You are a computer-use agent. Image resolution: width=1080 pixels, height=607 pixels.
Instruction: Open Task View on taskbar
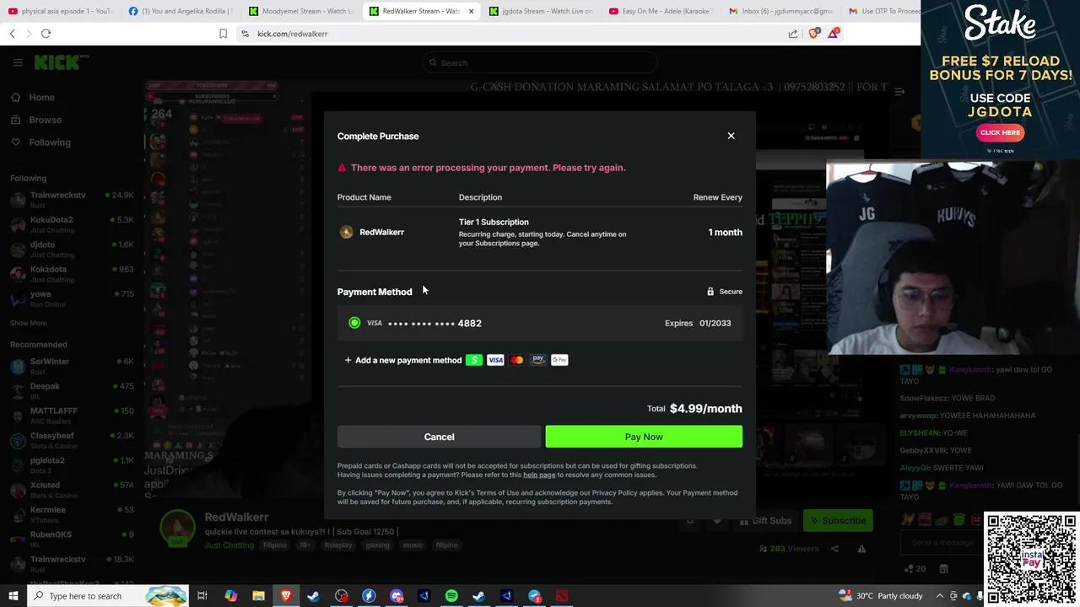[x=202, y=596]
